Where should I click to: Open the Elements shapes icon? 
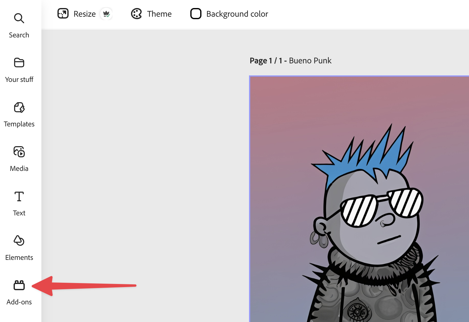19,240
